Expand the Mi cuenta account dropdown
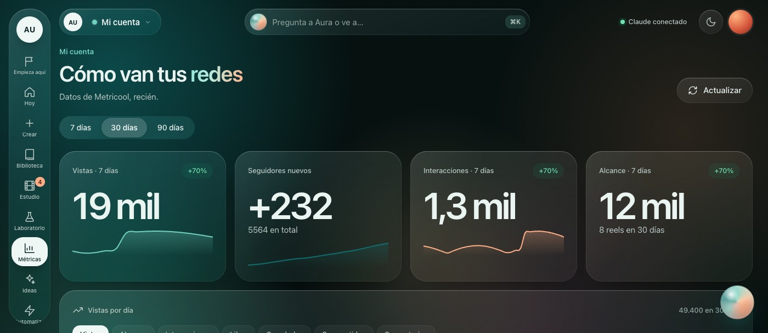This screenshot has height=333, width=768. (110, 22)
